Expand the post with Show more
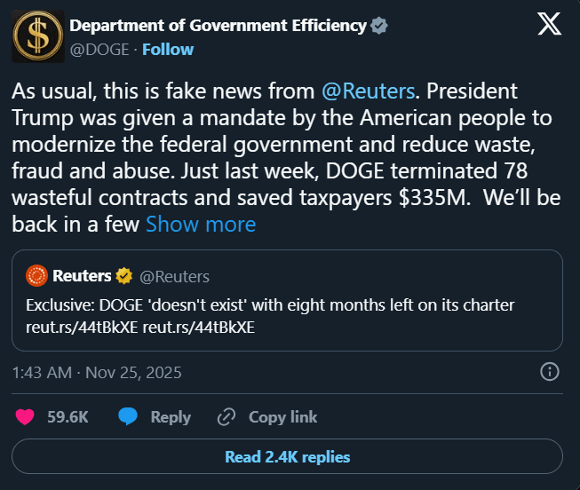580x490 pixels. click(x=201, y=225)
